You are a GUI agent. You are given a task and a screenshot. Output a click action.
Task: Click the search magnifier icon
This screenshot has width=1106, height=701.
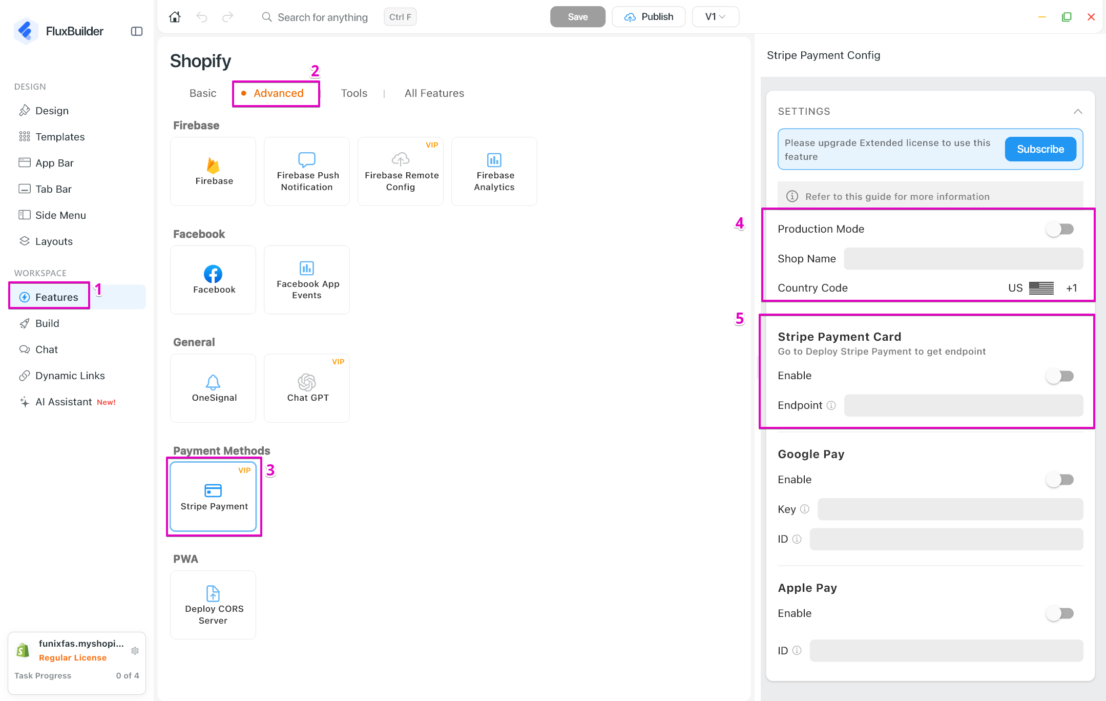coord(266,17)
